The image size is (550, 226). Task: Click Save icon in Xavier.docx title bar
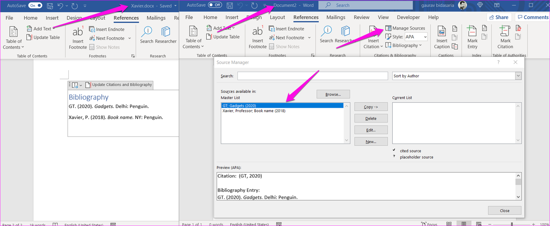pyautogui.click(x=50, y=6)
